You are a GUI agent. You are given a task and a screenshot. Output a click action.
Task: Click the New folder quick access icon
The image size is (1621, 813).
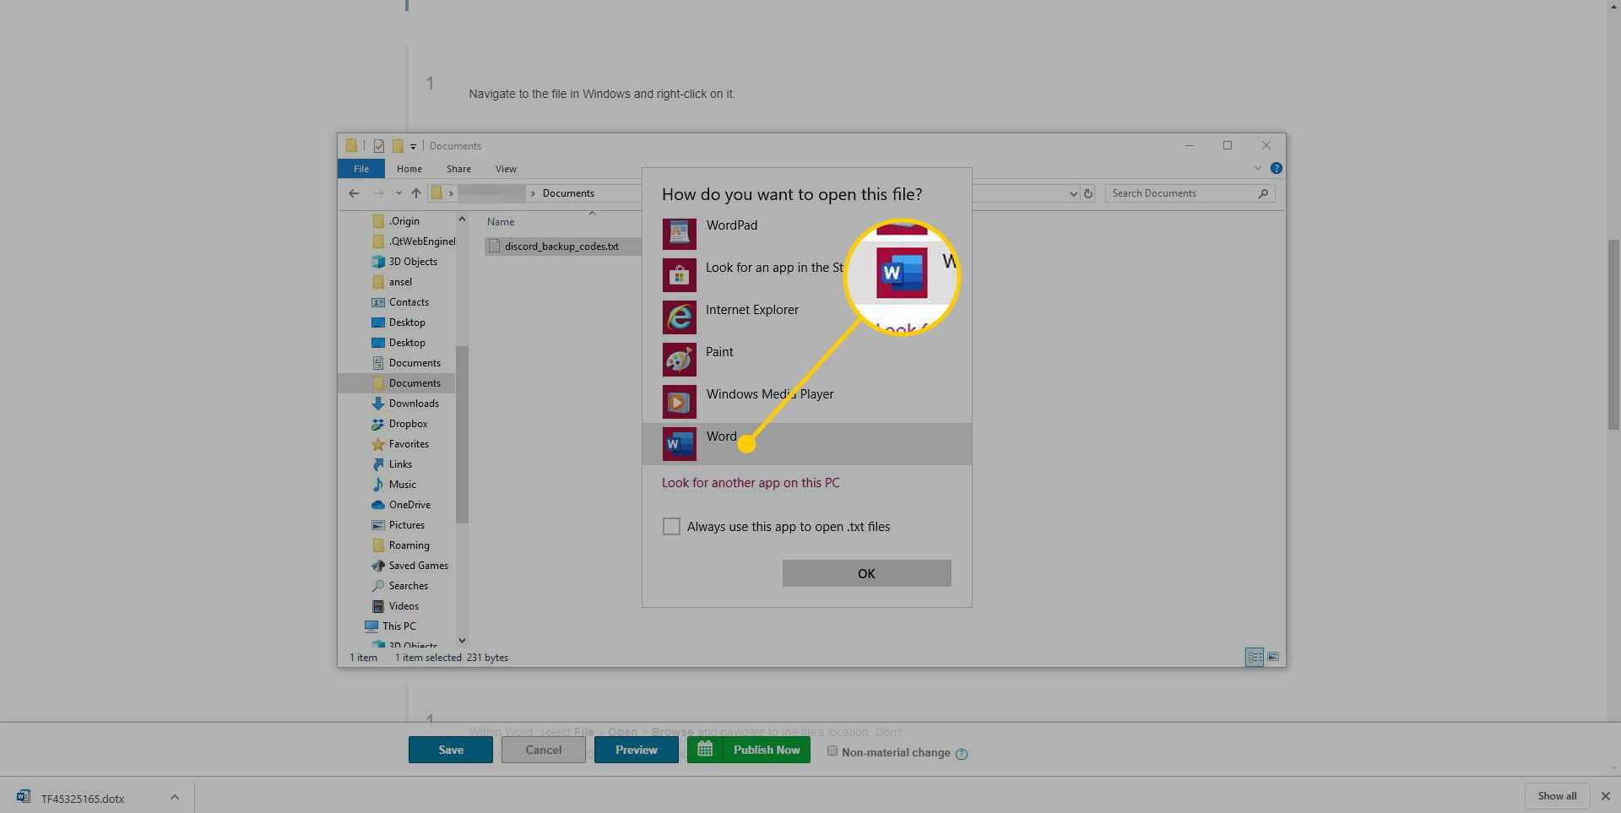pyautogui.click(x=398, y=146)
